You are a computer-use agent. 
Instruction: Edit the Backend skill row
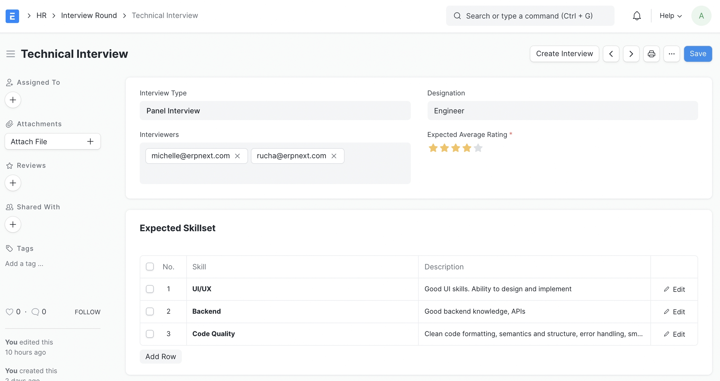pyautogui.click(x=674, y=312)
